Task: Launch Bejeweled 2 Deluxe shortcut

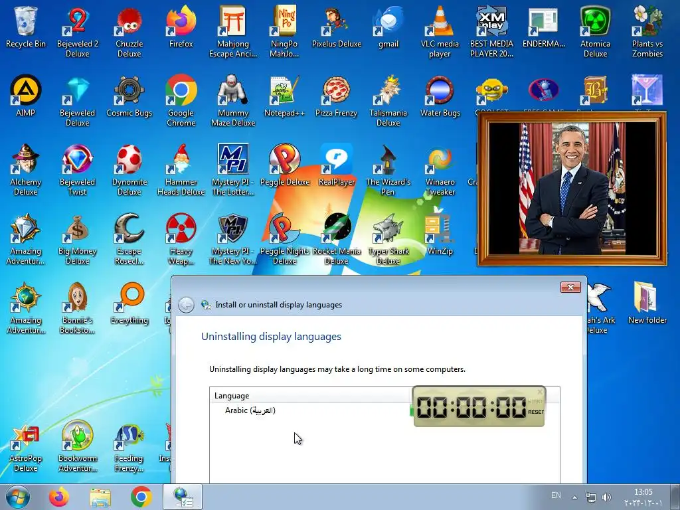Action: [x=77, y=31]
